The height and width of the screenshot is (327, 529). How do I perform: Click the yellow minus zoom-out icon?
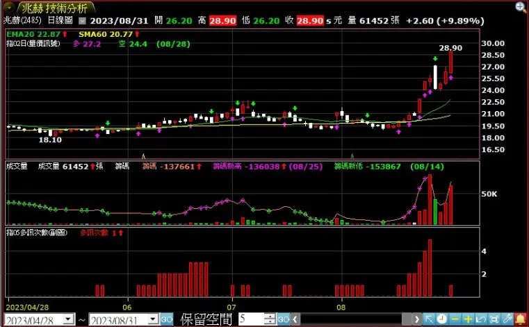(455, 319)
